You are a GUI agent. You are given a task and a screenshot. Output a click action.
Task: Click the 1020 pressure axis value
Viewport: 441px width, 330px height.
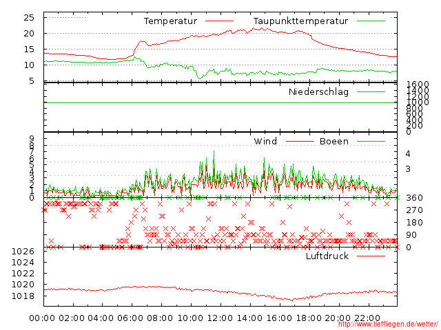coord(23,285)
